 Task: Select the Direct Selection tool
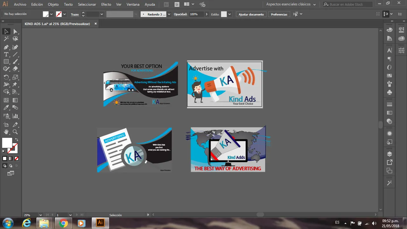click(15, 31)
